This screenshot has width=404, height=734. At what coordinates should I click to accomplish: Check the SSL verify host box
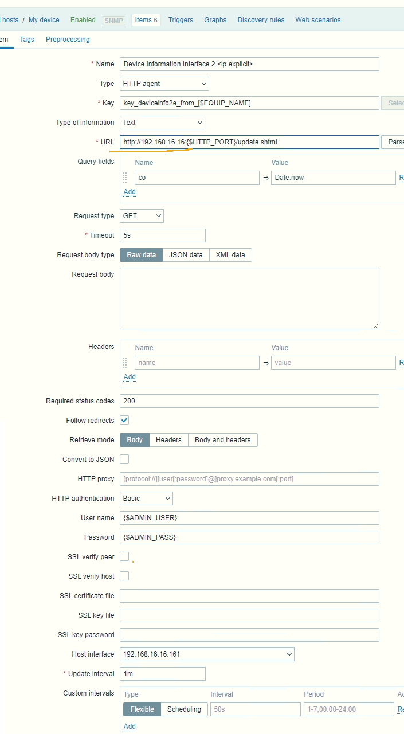(x=124, y=576)
